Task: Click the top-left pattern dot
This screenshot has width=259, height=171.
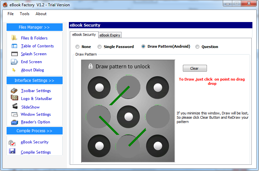Action: click(x=99, y=87)
